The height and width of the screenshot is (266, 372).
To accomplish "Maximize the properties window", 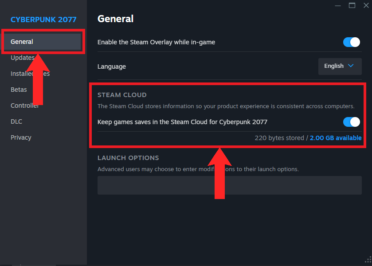I will [x=352, y=5].
